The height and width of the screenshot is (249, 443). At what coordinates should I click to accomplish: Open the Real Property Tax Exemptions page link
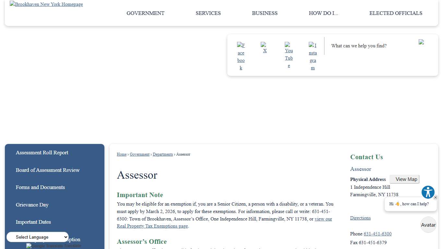(x=152, y=226)
